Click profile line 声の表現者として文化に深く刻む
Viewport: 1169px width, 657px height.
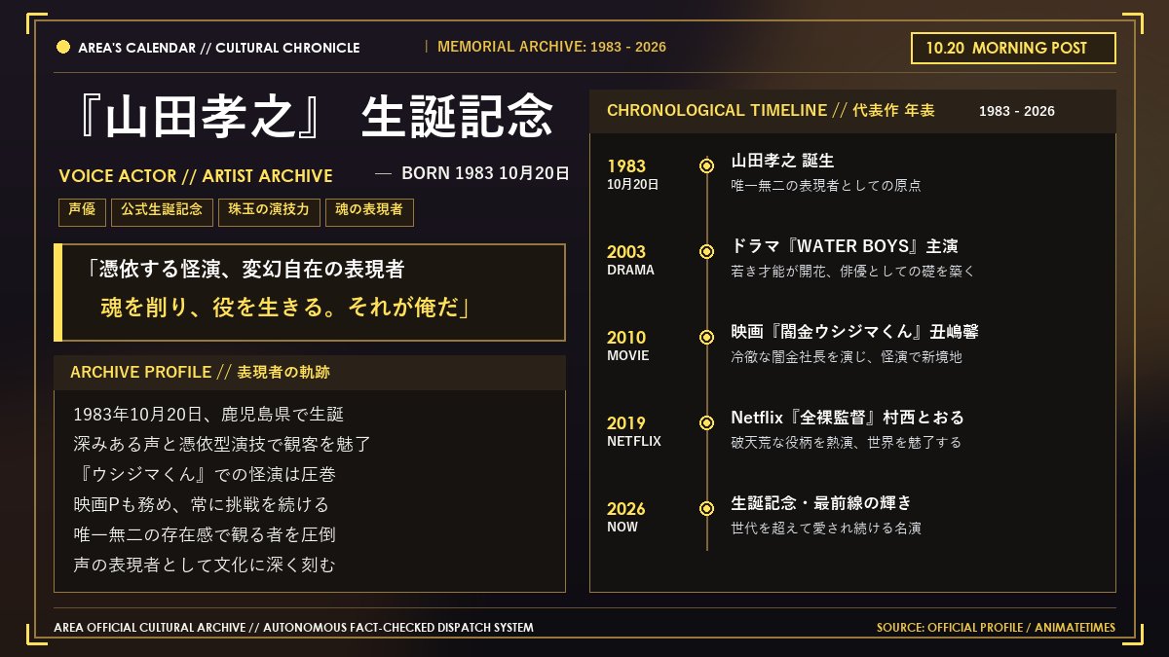click(x=205, y=566)
